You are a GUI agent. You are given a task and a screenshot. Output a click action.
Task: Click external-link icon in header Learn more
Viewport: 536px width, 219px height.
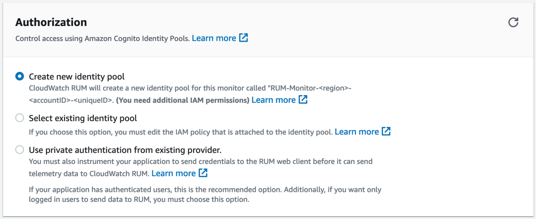click(243, 38)
